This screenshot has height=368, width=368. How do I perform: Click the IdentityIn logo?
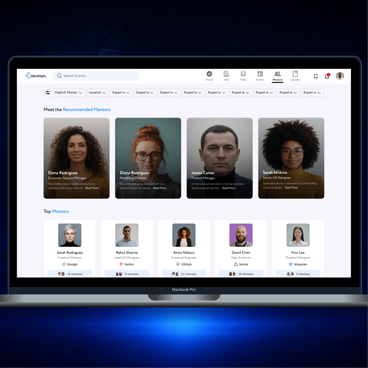pyautogui.click(x=35, y=76)
